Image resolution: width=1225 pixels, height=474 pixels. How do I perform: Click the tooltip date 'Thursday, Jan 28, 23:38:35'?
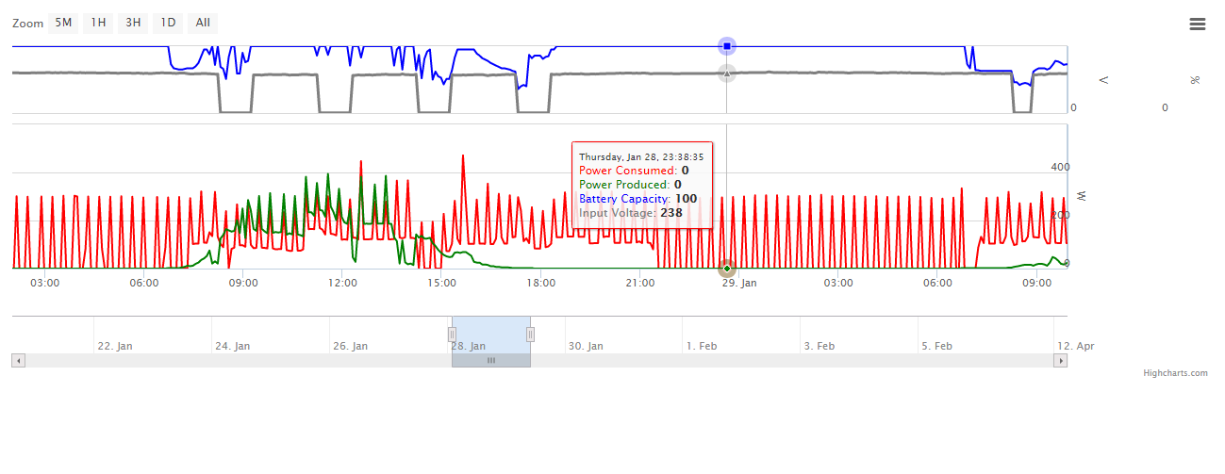641,156
